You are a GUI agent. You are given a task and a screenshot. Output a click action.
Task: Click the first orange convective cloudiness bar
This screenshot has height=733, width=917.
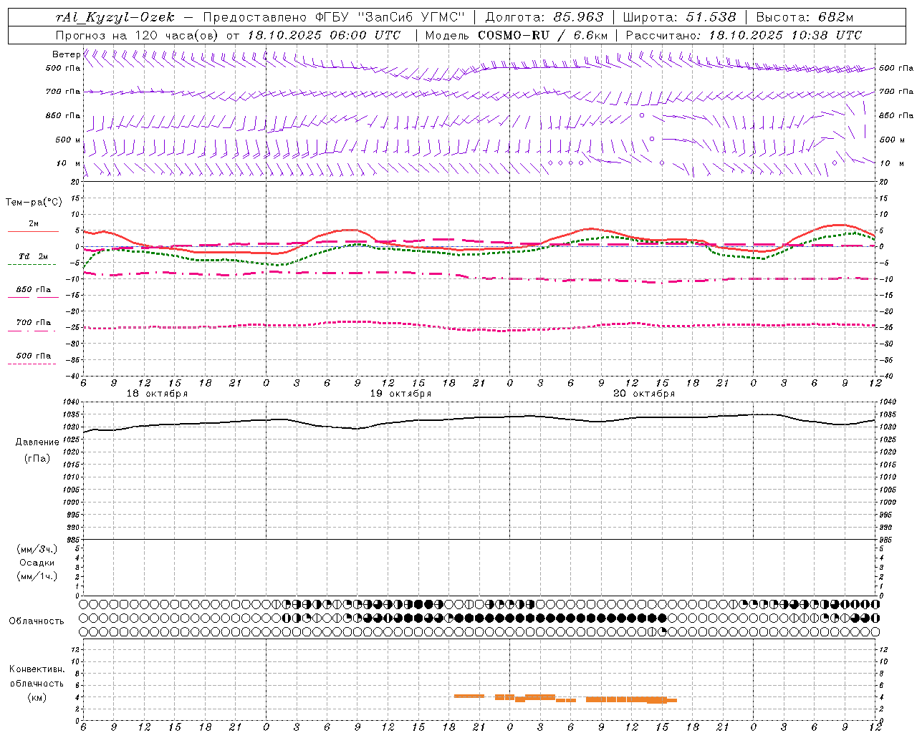click(x=469, y=696)
